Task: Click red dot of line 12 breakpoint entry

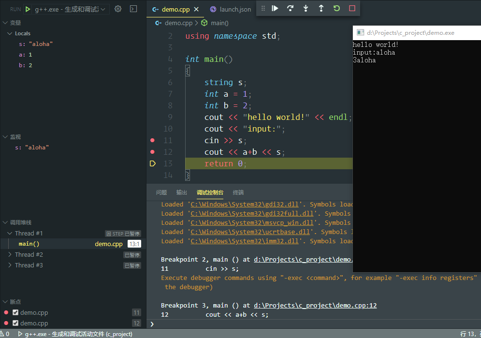Action: click(6, 323)
